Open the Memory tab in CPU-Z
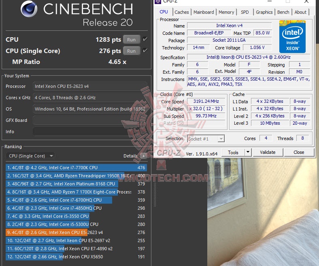The height and width of the screenshot is (266, 319). pyautogui.click(x=226, y=12)
